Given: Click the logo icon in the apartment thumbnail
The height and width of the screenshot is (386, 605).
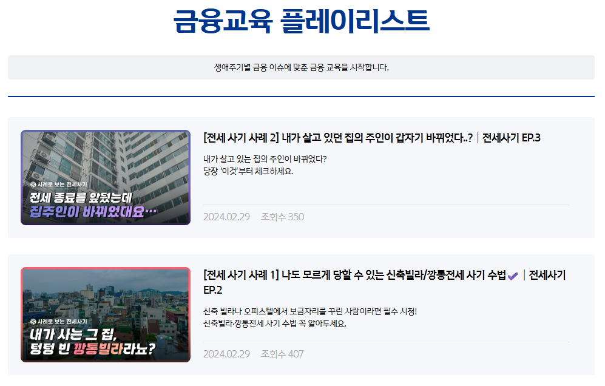Looking at the screenshot, I should (x=33, y=183).
